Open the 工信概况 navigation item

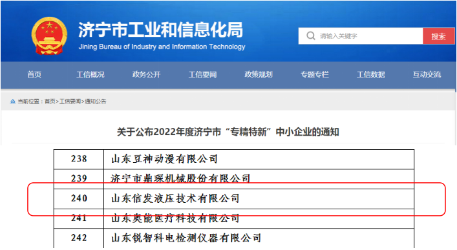click(x=90, y=74)
